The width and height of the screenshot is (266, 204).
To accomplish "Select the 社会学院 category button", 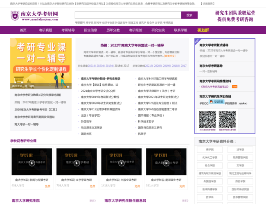I will tap(210, 165).
